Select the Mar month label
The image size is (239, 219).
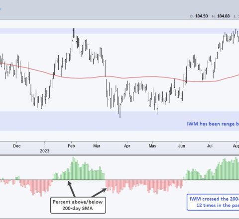click(x=97, y=146)
